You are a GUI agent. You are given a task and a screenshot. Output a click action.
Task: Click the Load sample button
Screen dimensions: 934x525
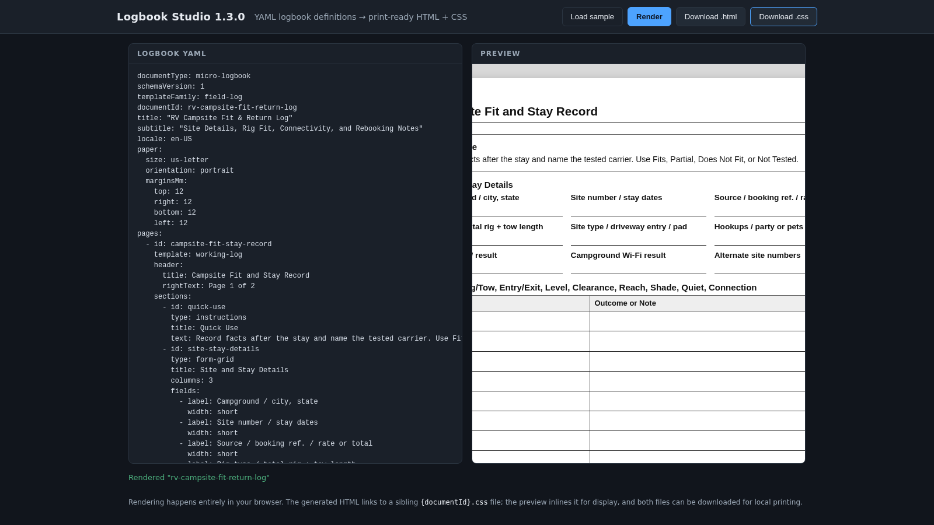pyautogui.click(x=592, y=17)
